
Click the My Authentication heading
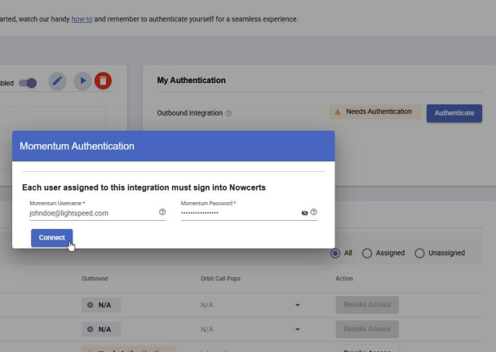[192, 80]
